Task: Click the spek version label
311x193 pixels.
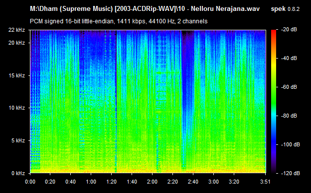Action: coord(285,9)
